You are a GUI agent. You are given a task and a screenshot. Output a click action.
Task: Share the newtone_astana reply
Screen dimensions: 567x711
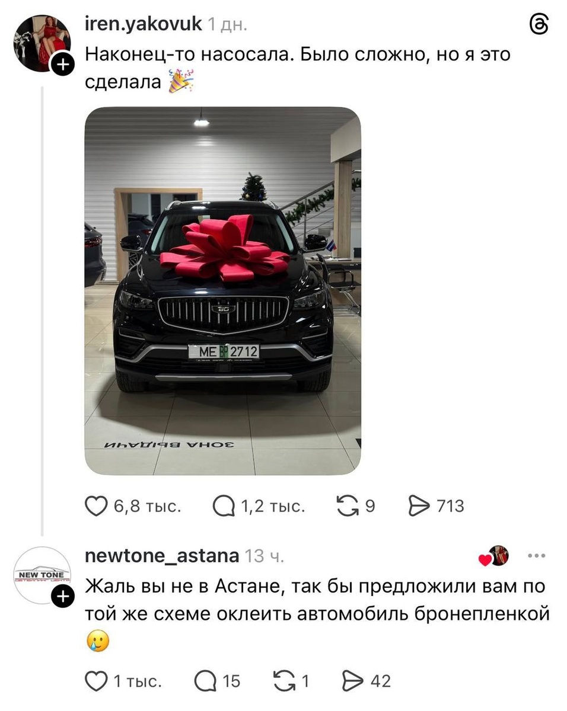pyautogui.click(x=354, y=681)
